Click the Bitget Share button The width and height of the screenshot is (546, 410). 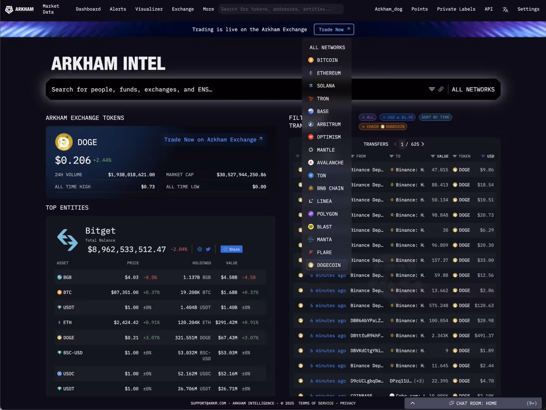point(232,249)
